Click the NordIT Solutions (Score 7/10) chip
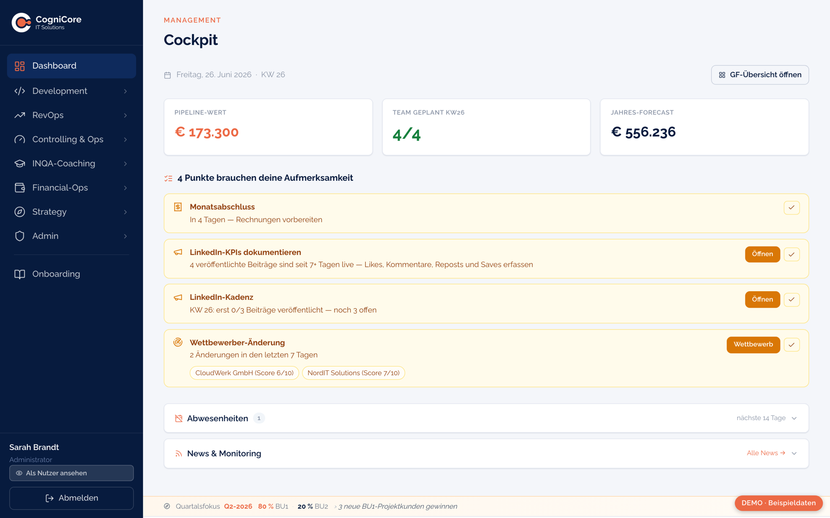The height and width of the screenshot is (518, 830). click(x=353, y=373)
